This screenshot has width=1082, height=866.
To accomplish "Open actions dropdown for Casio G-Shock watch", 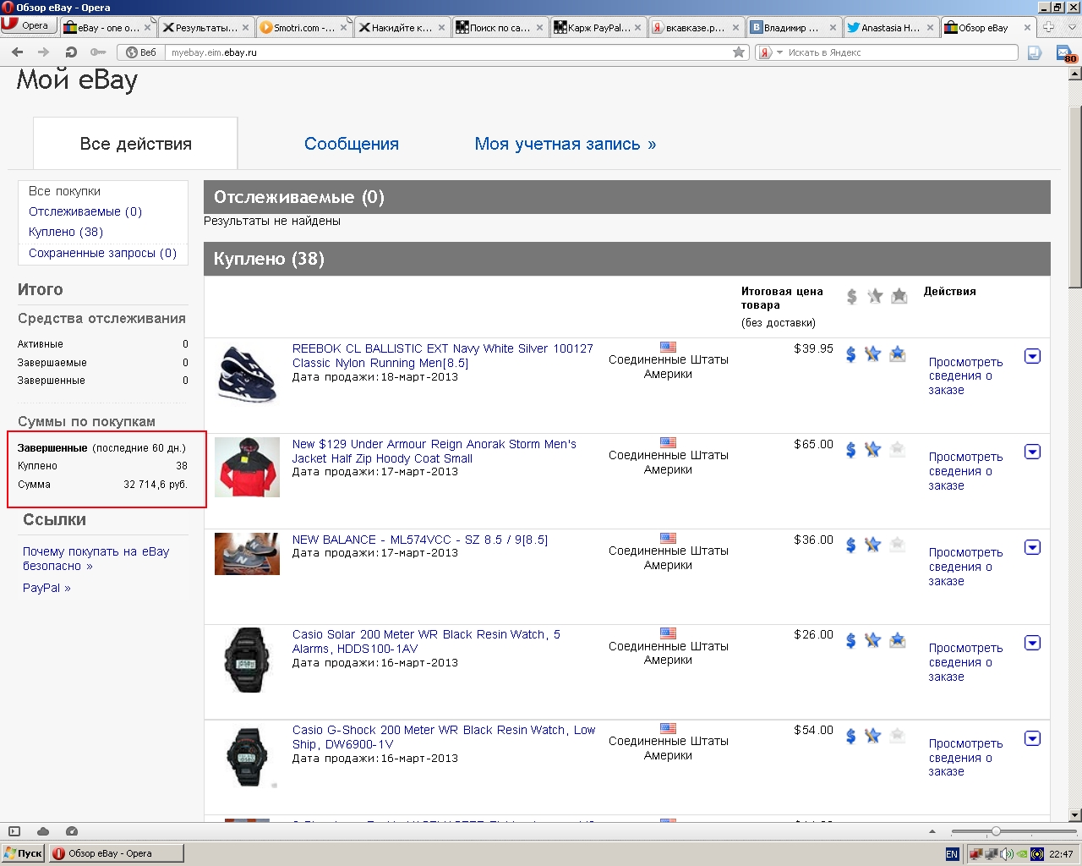I will click(x=1032, y=738).
